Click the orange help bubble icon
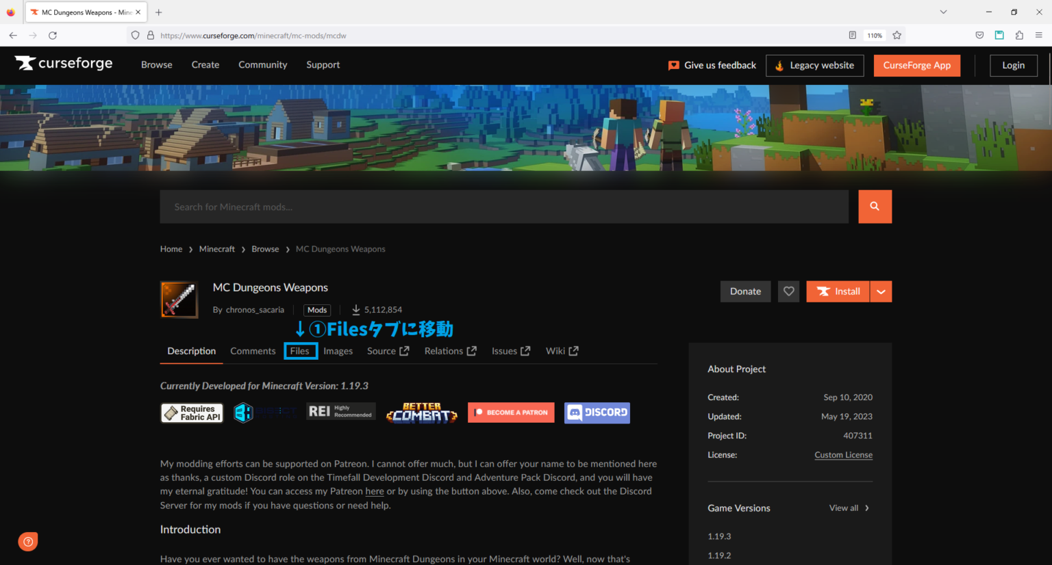This screenshot has width=1052, height=565. point(28,542)
